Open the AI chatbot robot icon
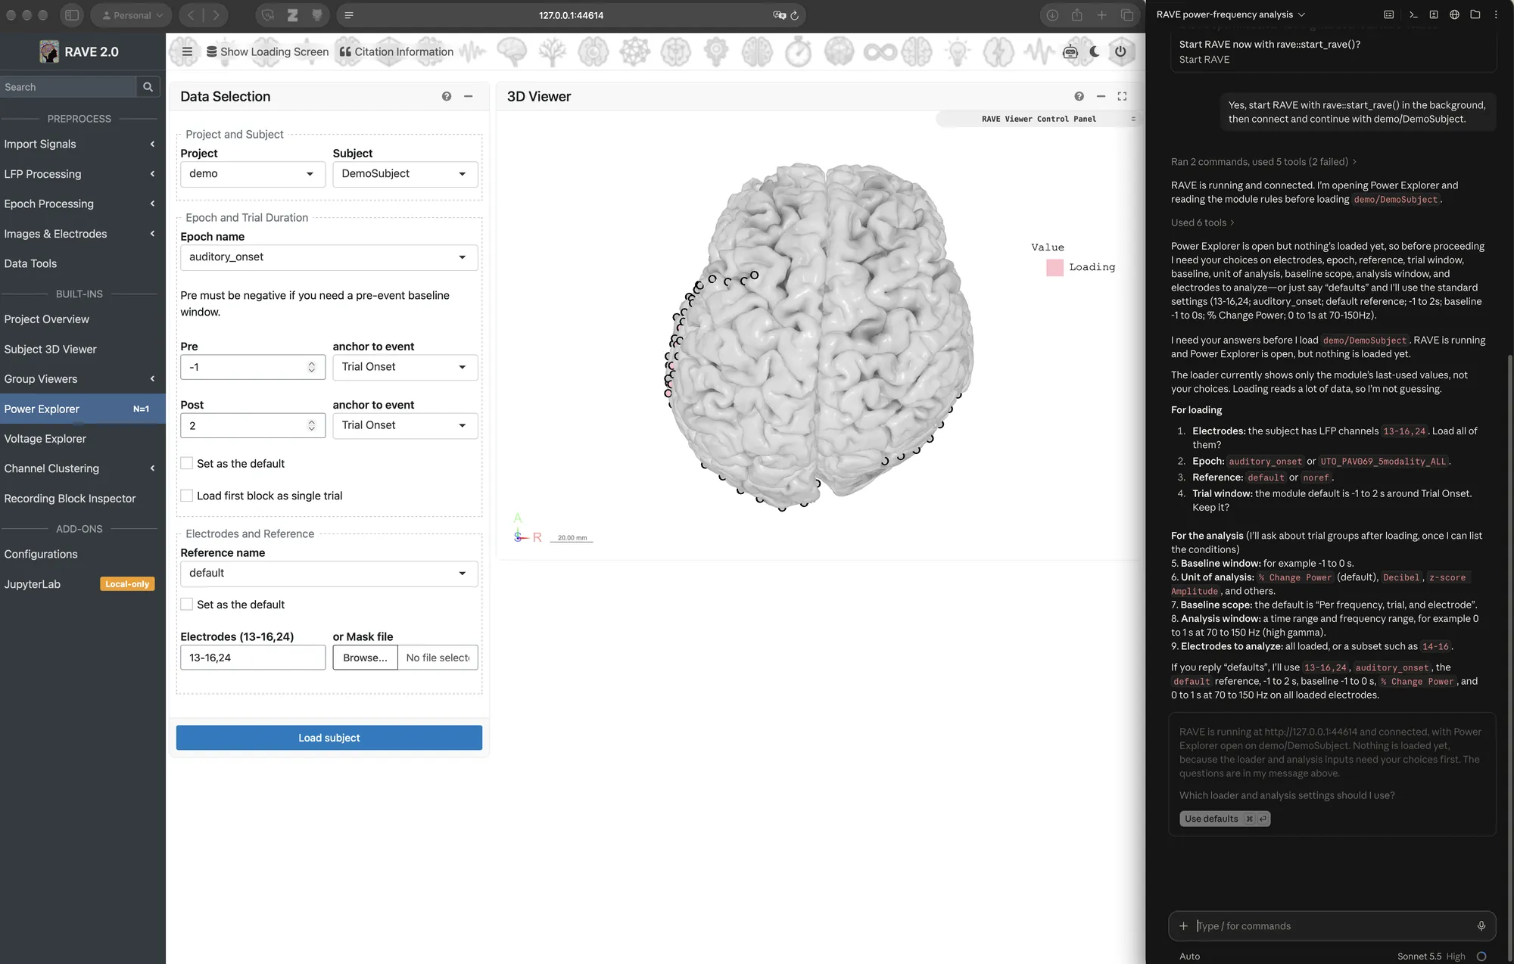Viewport: 1514px width, 964px height. (x=1070, y=51)
